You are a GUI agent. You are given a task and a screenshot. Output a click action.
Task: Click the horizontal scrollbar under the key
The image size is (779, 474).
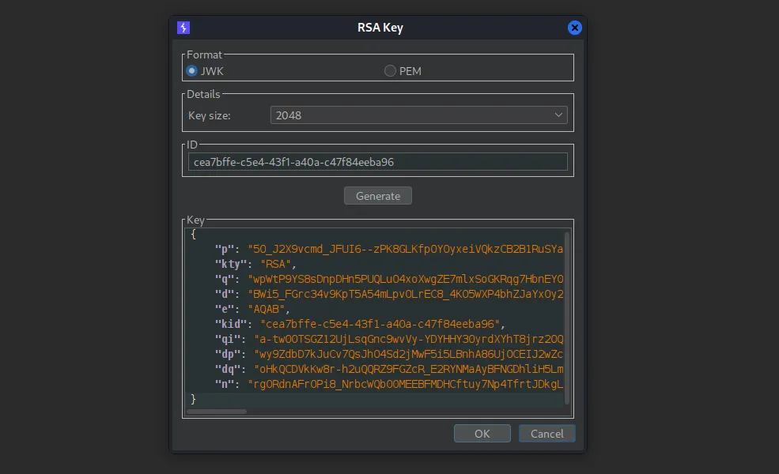(216, 411)
